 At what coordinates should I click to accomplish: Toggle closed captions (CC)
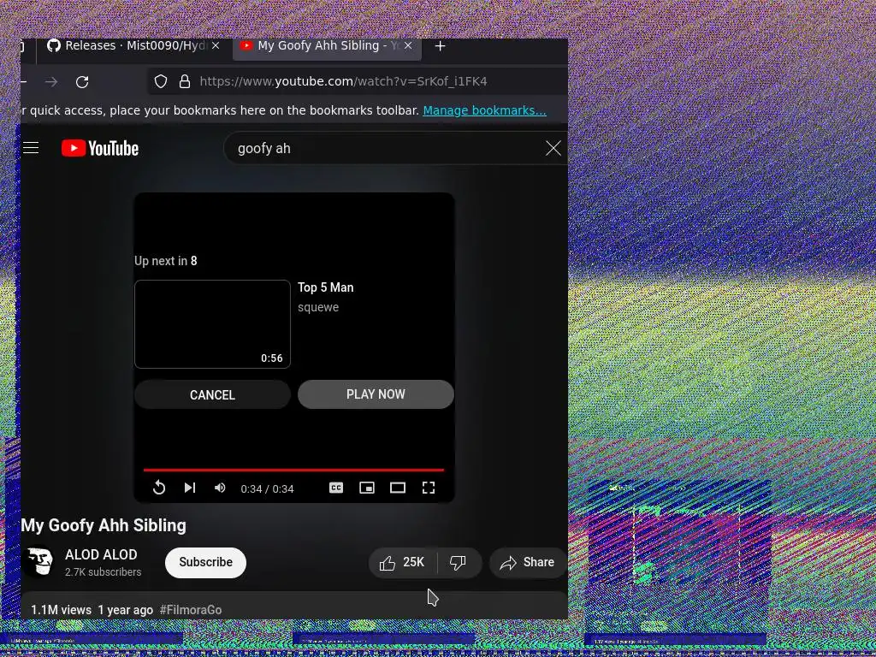(336, 488)
